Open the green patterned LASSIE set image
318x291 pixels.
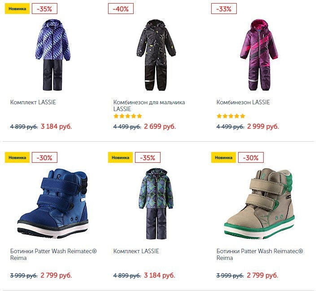tap(156, 204)
